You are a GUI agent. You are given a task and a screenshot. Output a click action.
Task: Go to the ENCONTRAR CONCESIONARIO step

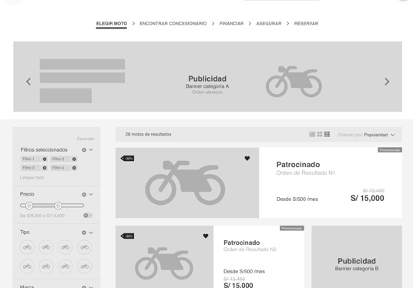point(173,23)
